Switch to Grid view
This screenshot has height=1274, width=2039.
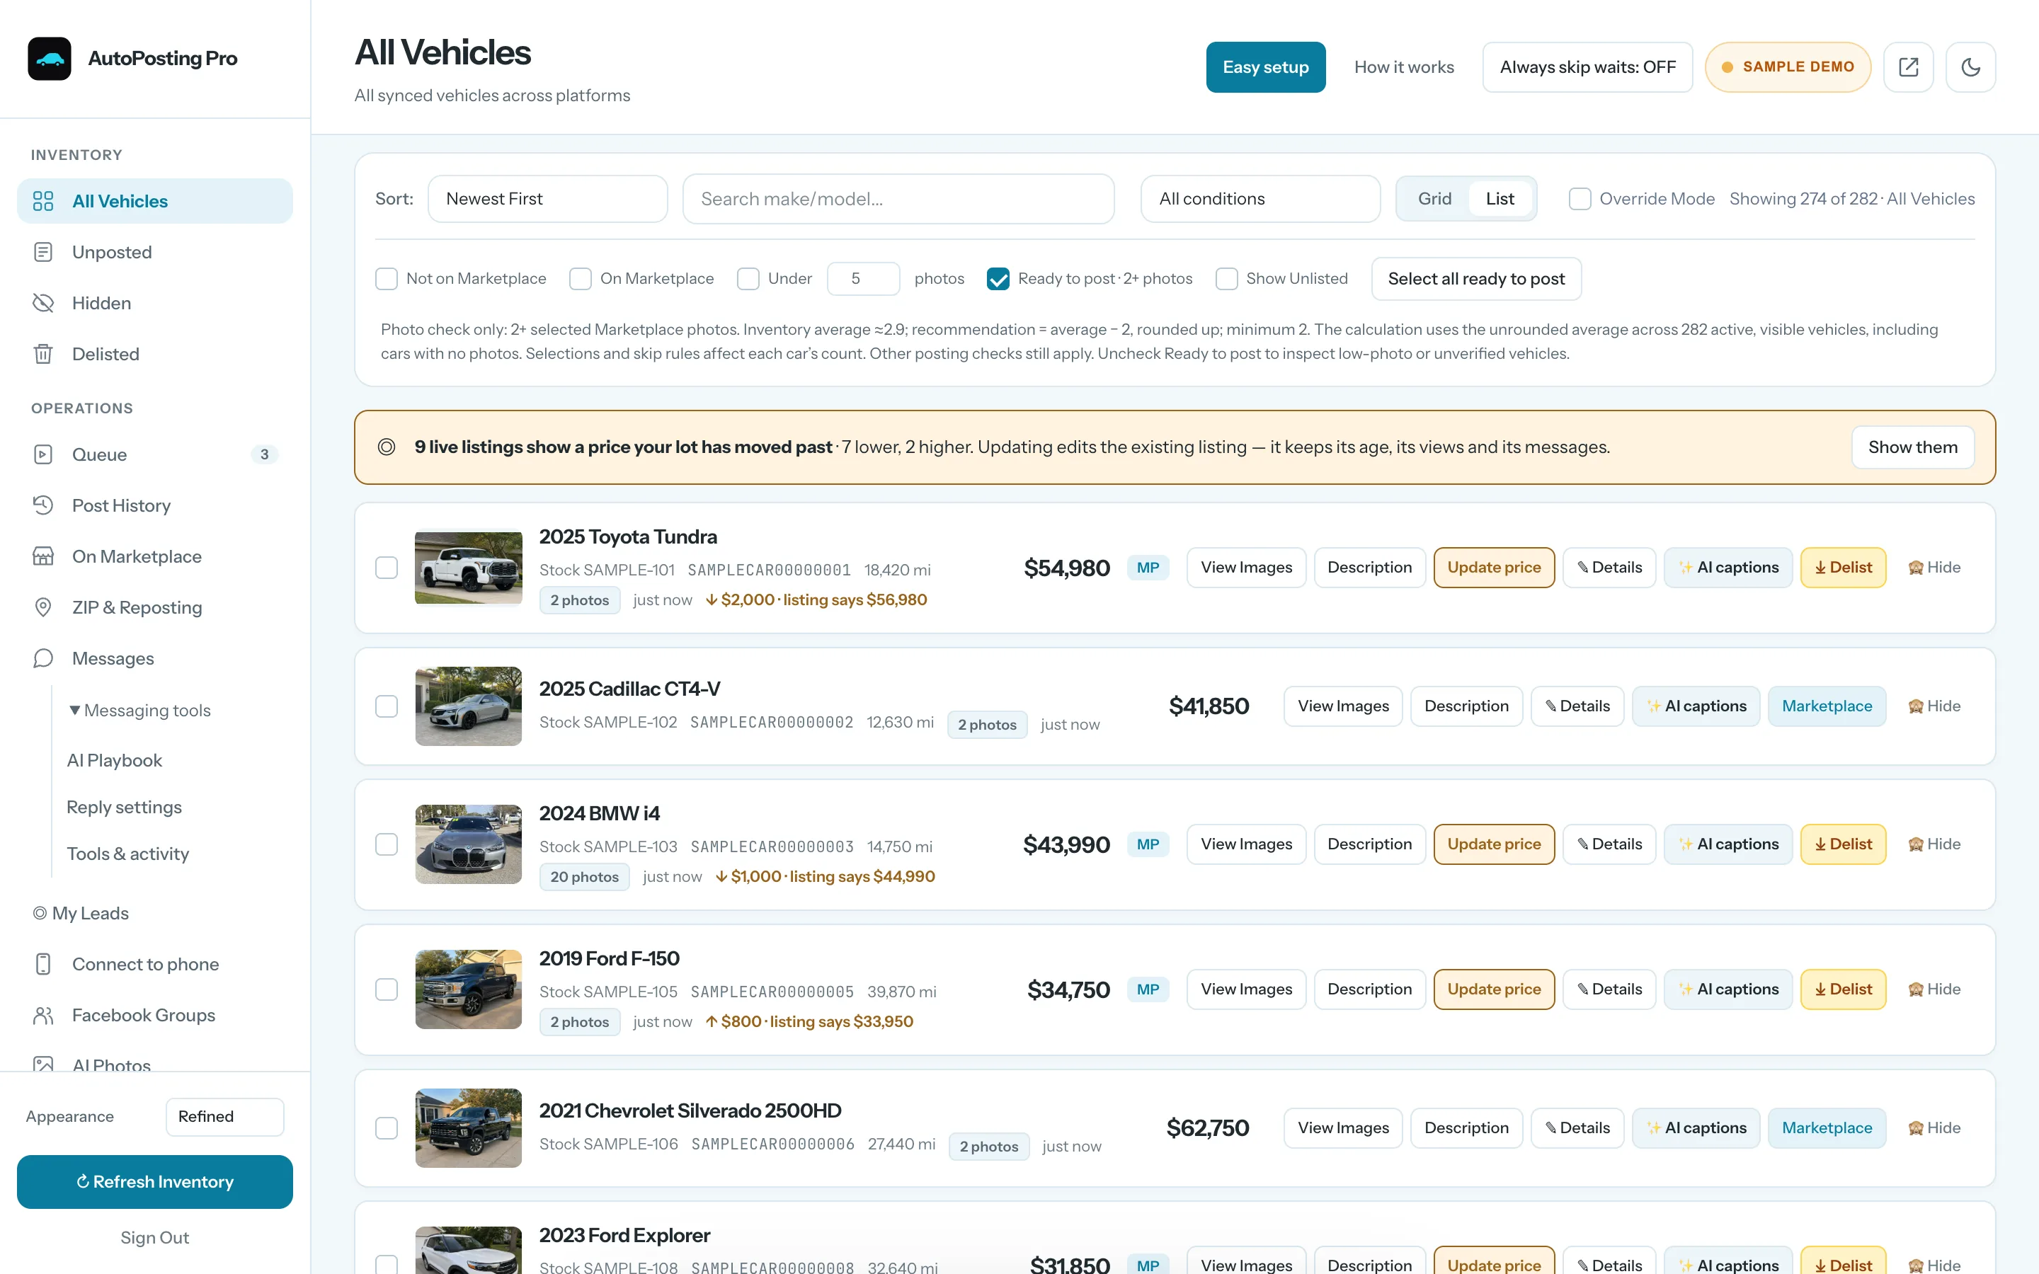pyautogui.click(x=1435, y=199)
